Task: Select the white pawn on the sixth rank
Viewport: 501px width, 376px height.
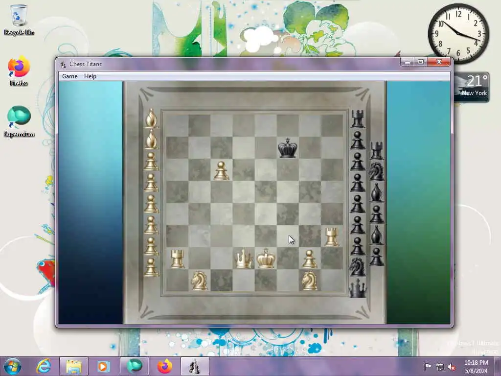Action: click(221, 171)
